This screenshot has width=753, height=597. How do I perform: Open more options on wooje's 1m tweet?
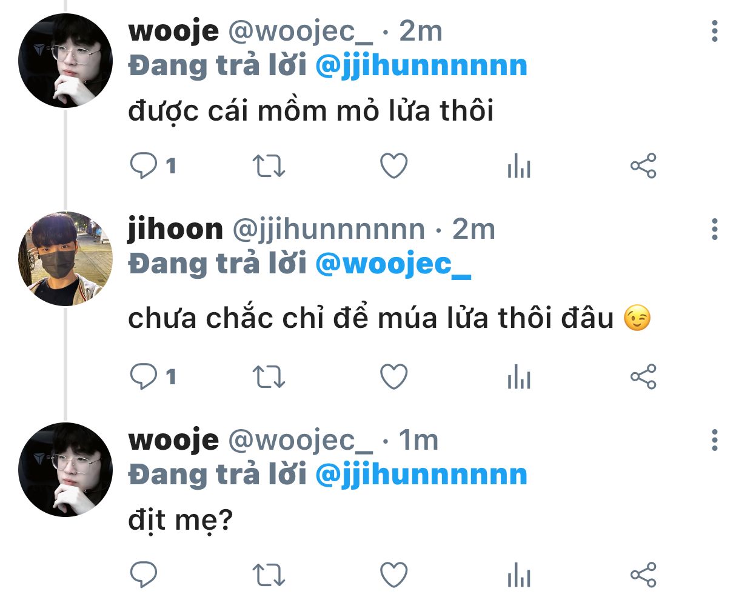715,440
